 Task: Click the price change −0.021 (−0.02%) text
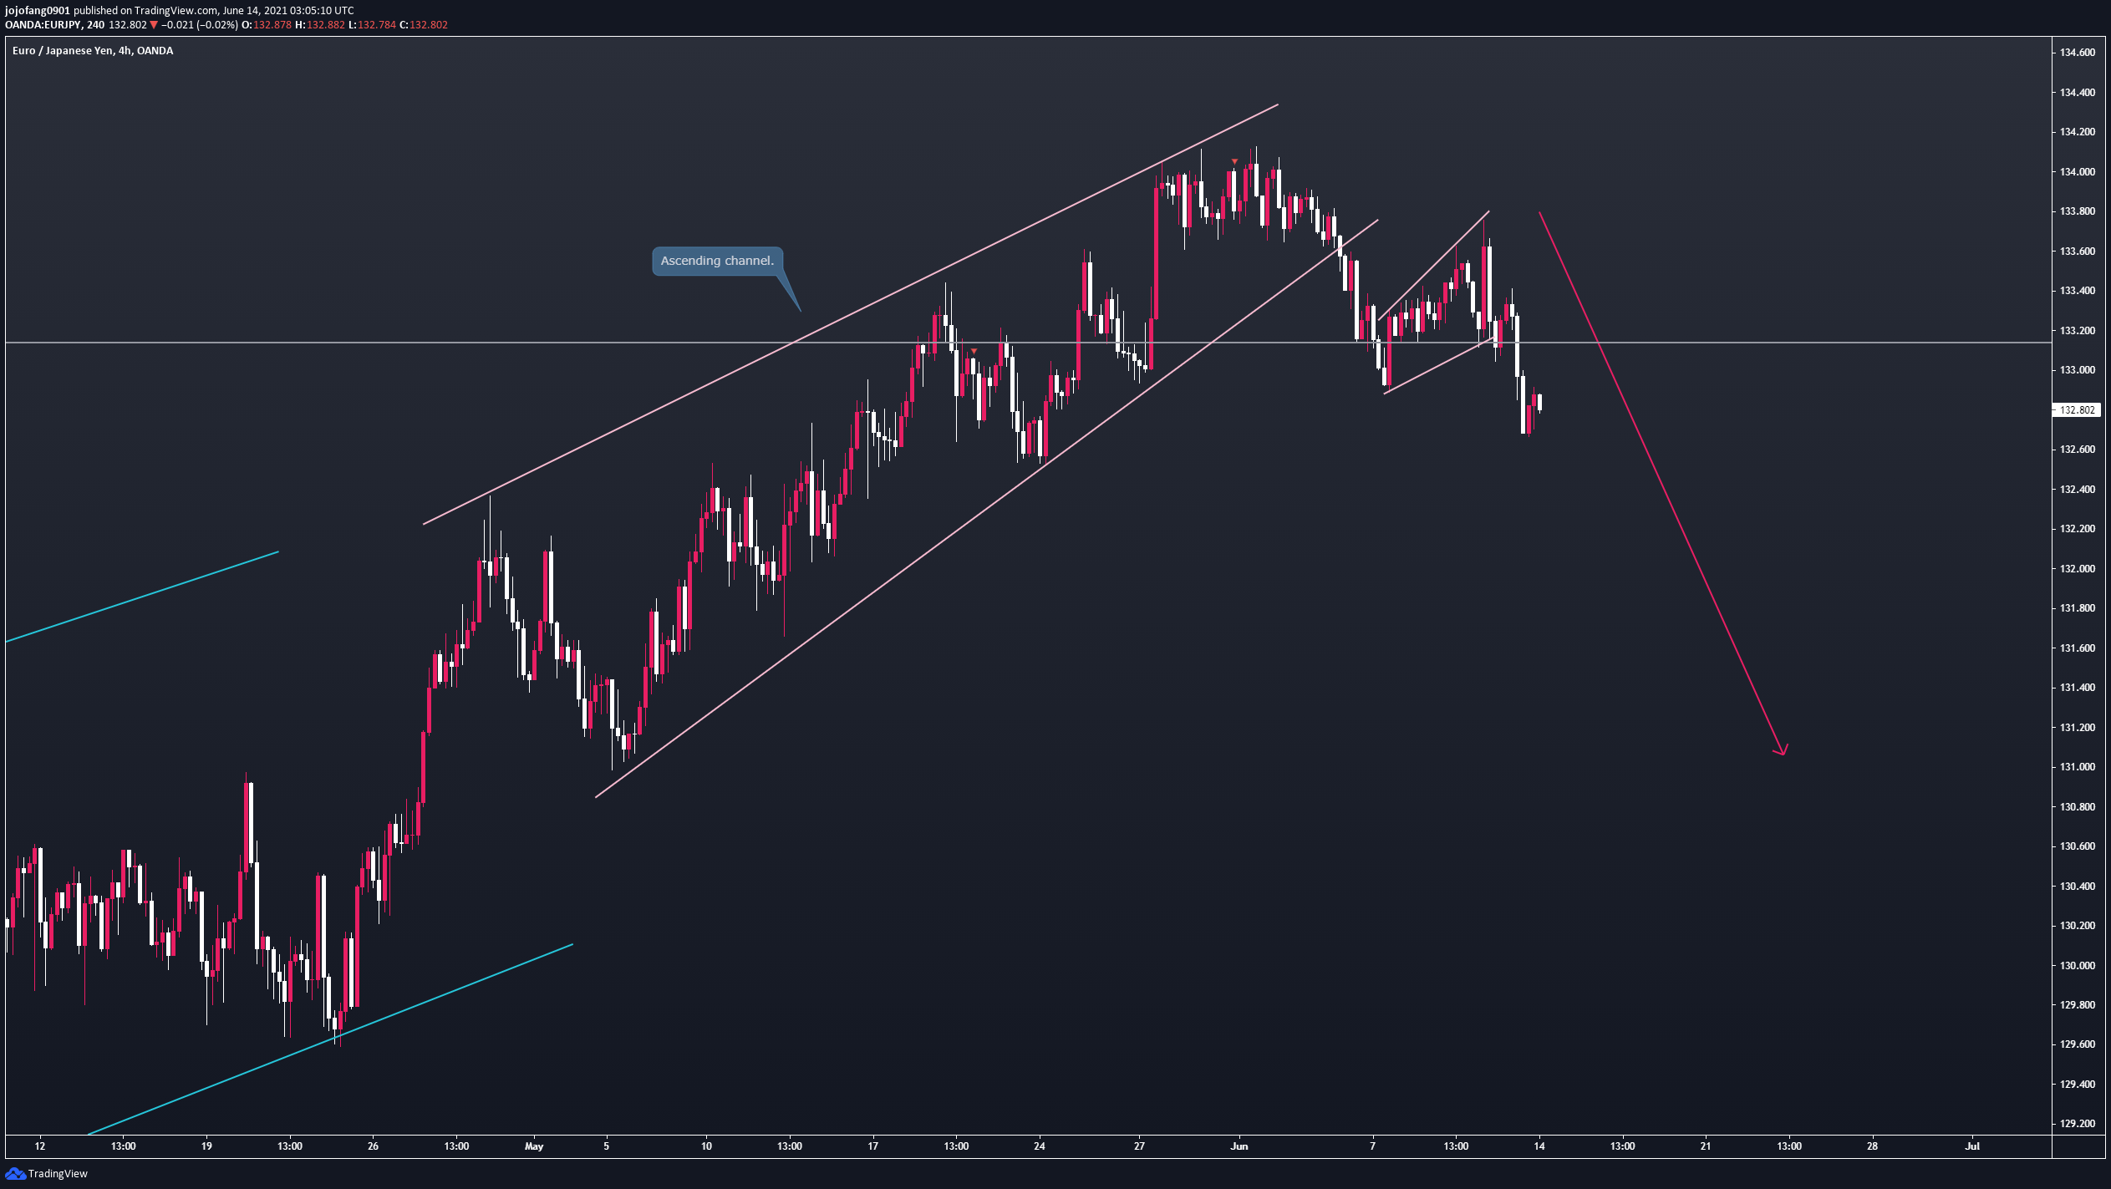click(200, 25)
